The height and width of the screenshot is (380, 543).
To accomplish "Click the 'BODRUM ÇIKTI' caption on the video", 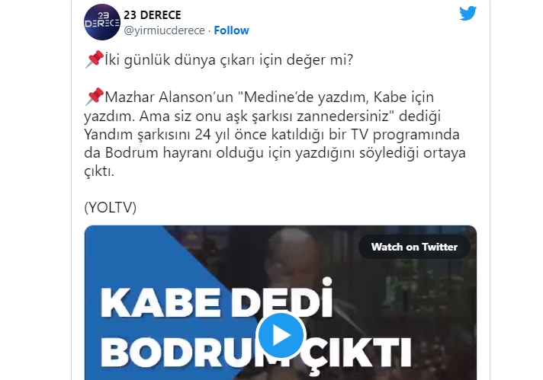I will [256, 353].
